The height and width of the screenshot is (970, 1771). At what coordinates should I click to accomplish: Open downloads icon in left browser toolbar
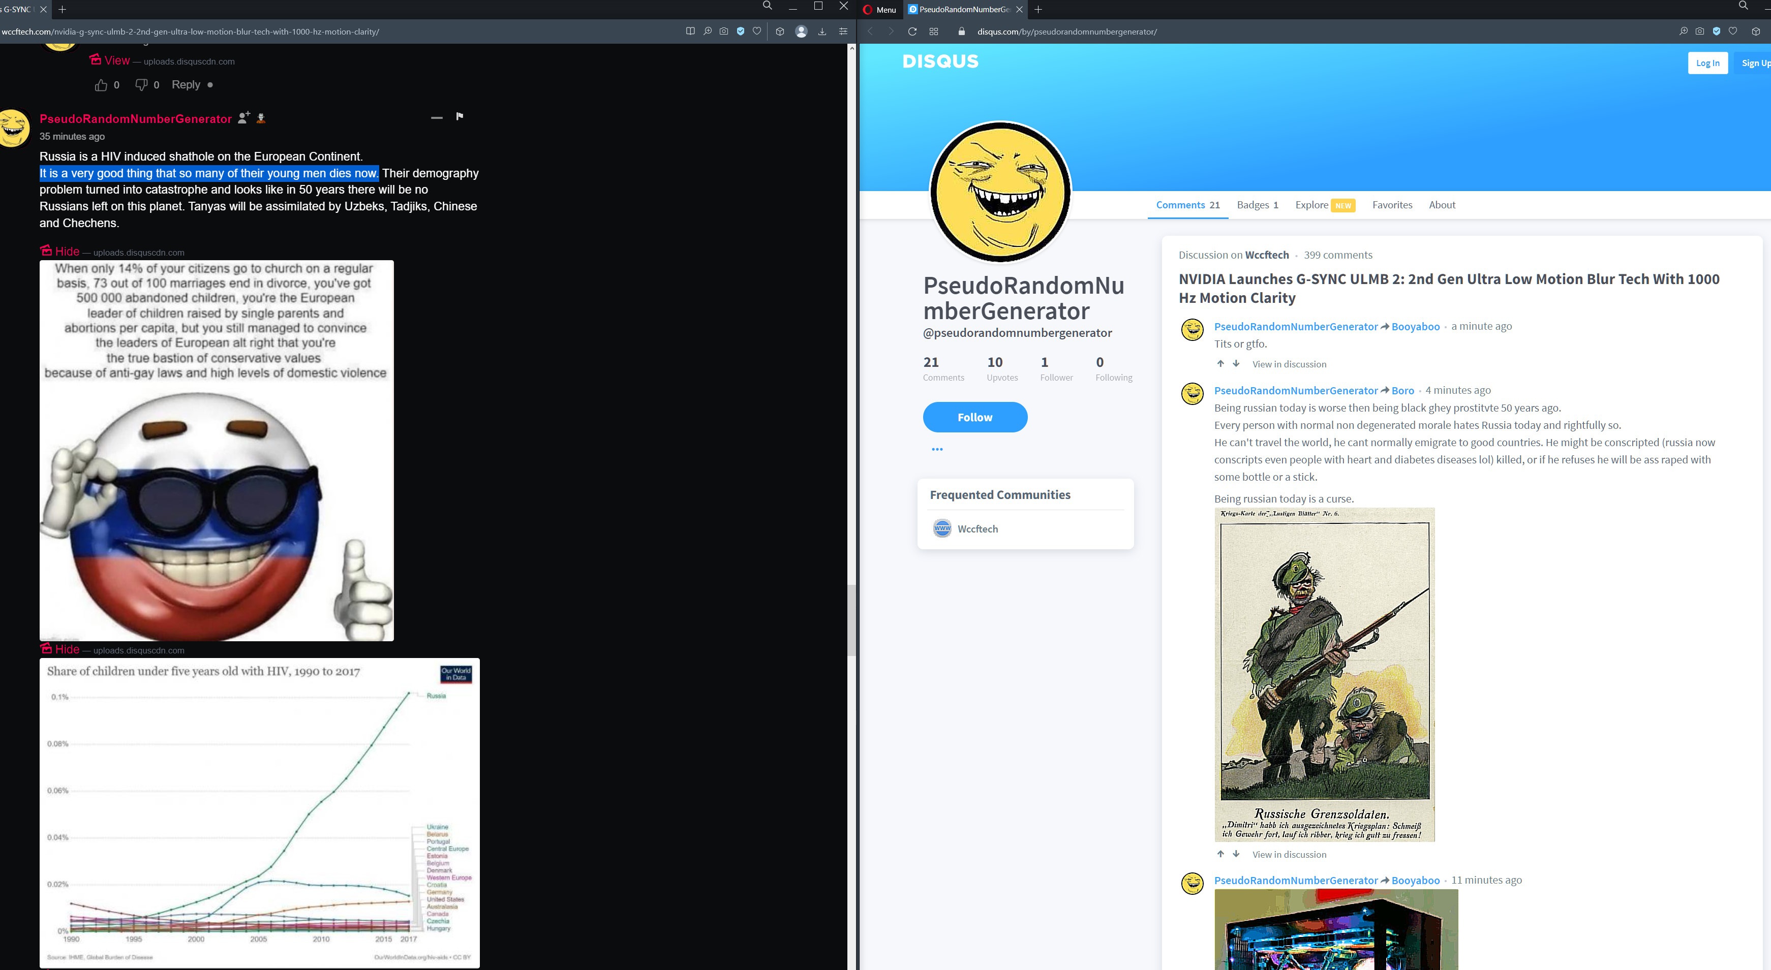pos(821,32)
